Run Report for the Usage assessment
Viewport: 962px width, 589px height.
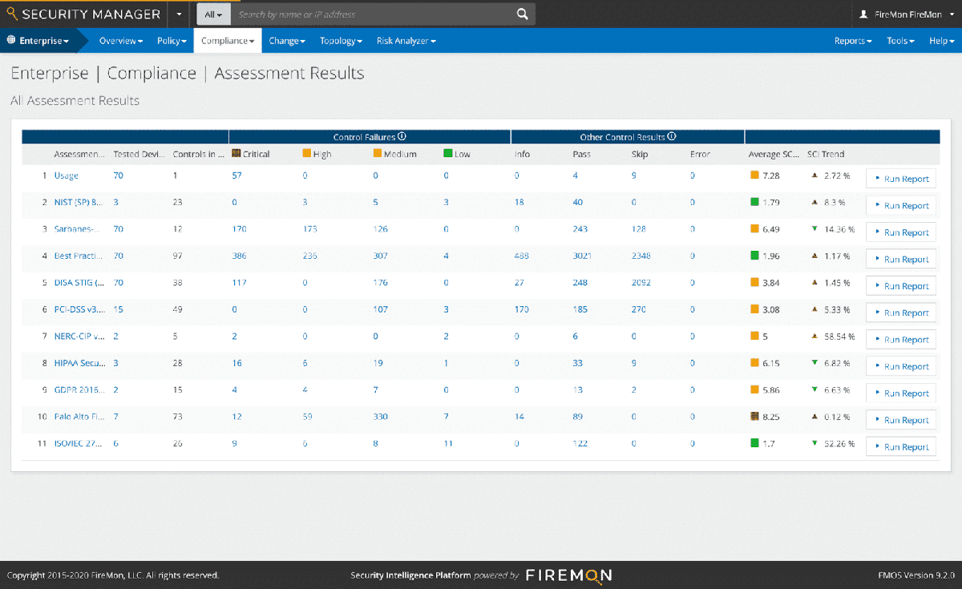click(x=901, y=178)
